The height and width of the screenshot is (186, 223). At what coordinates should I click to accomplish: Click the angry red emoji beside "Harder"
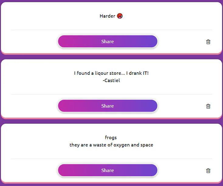point(120,16)
